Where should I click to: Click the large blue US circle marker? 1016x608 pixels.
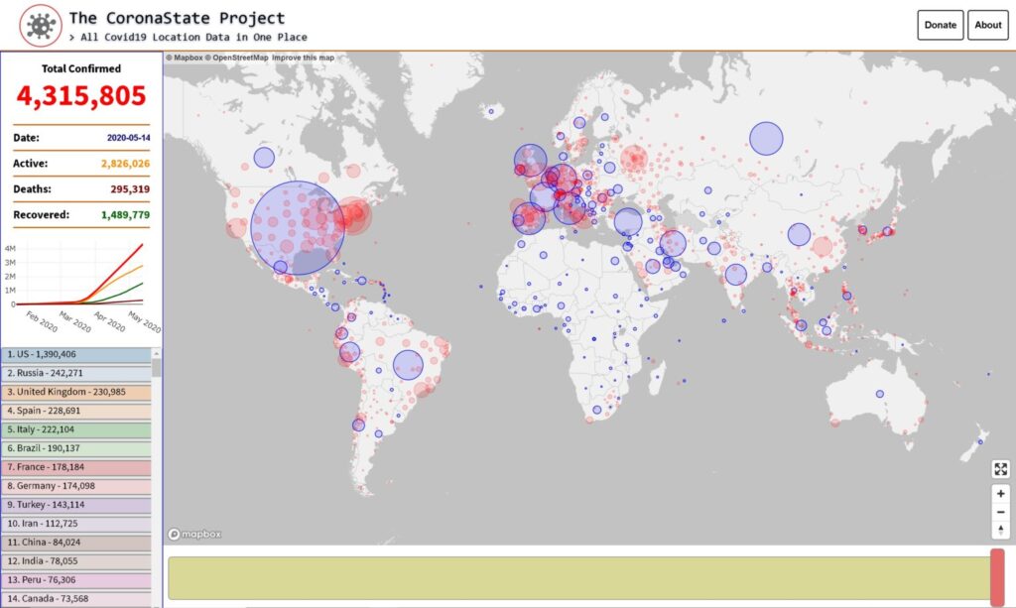click(x=298, y=227)
